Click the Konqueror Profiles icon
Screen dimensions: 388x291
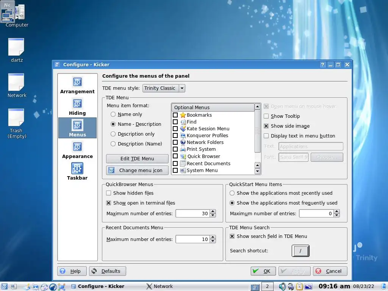(x=183, y=136)
